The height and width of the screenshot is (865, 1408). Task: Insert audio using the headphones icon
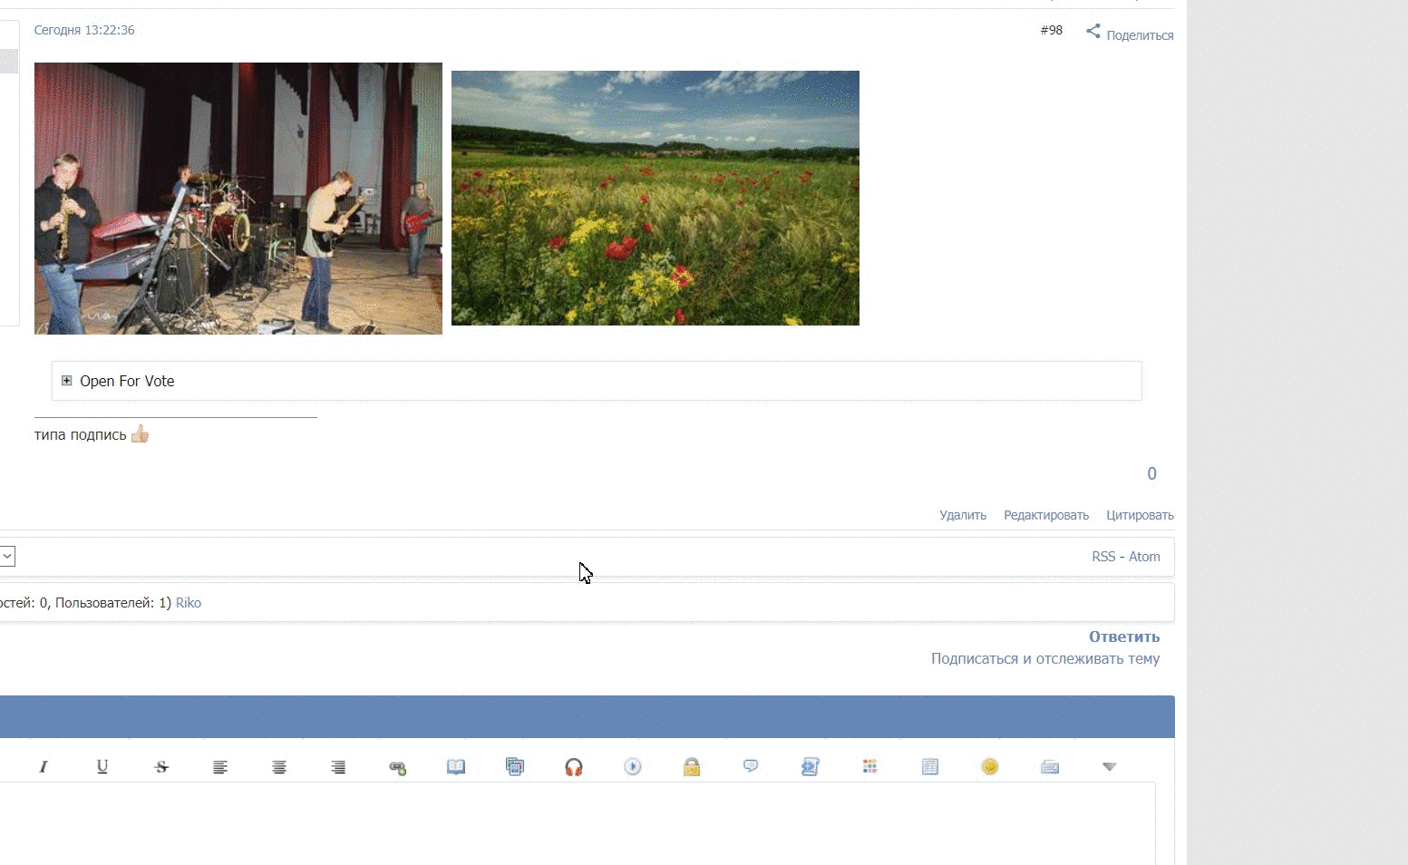574,767
